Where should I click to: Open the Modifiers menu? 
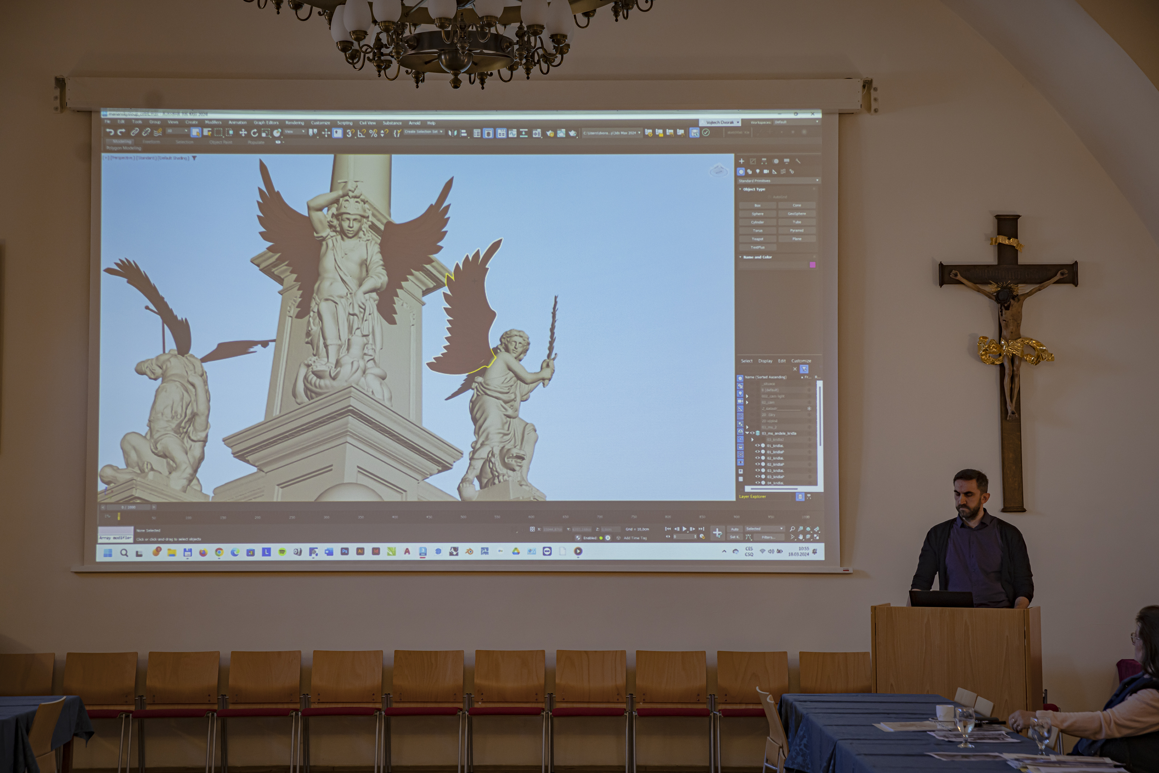click(213, 122)
